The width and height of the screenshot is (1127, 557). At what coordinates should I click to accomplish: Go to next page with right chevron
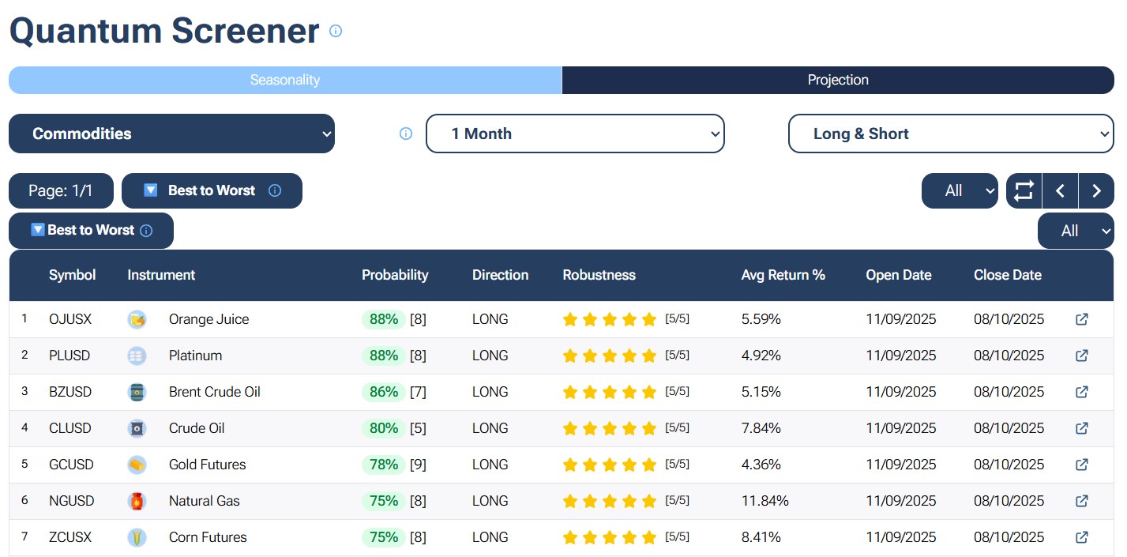(1096, 191)
